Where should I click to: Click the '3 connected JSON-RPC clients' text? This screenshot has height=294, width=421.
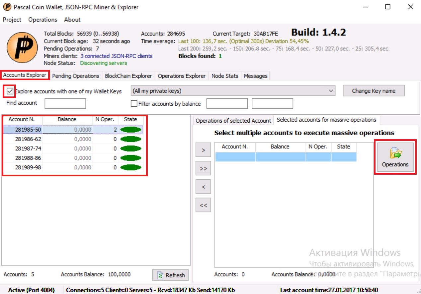click(117, 56)
